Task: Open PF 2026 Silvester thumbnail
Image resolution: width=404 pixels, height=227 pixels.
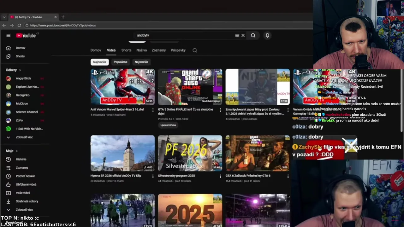Action: (x=190, y=153)
